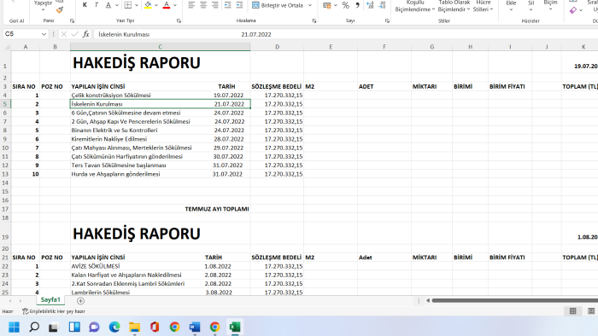The height and width of the screenshot is (336, 598).
Task: Apply the comma style format
Action: [x=357, y=5]
